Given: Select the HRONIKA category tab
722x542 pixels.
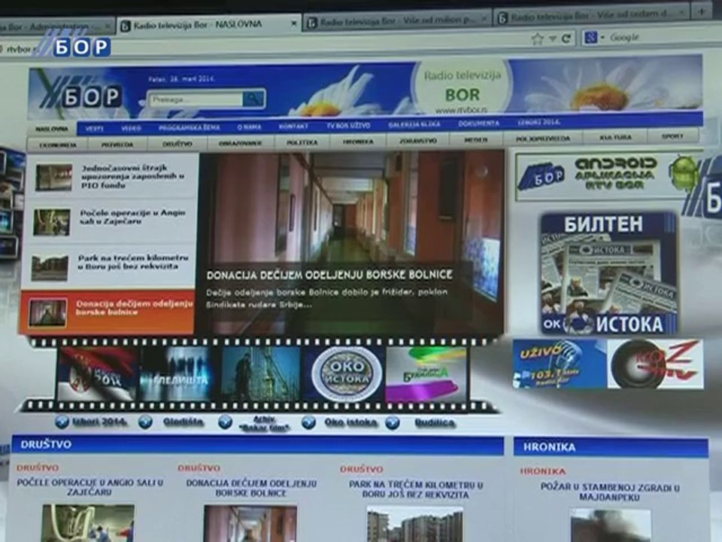Looking at the screenshot, I should (358, 142).
